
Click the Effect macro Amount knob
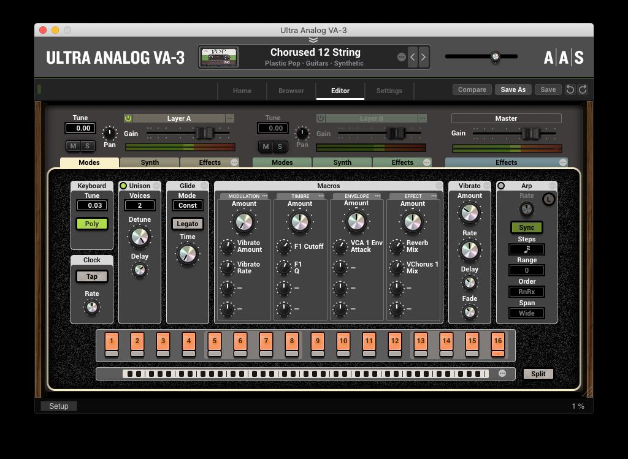413,222
